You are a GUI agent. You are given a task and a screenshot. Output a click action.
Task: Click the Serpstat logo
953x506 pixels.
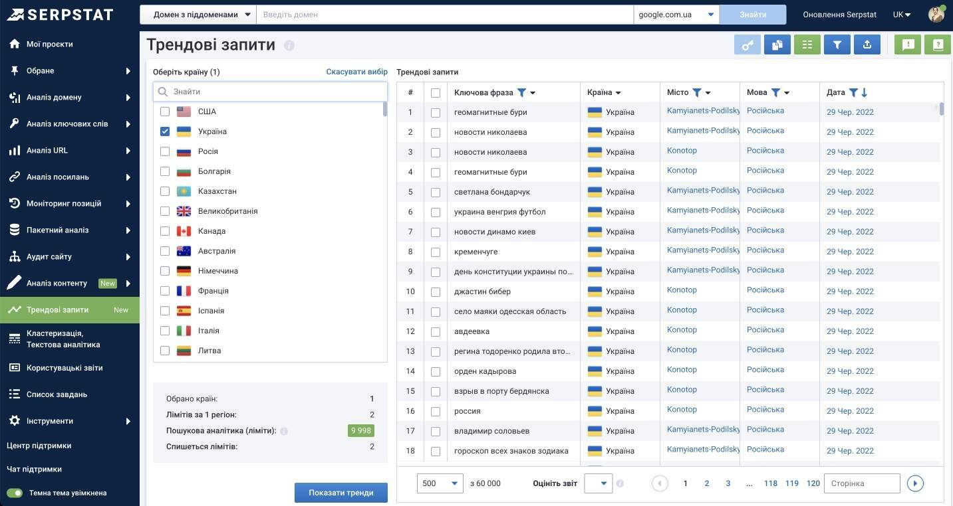coord(60,13)
